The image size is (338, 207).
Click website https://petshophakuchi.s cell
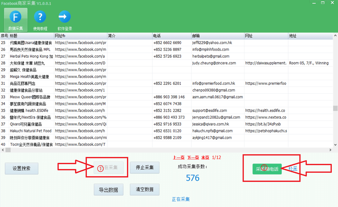266,131
